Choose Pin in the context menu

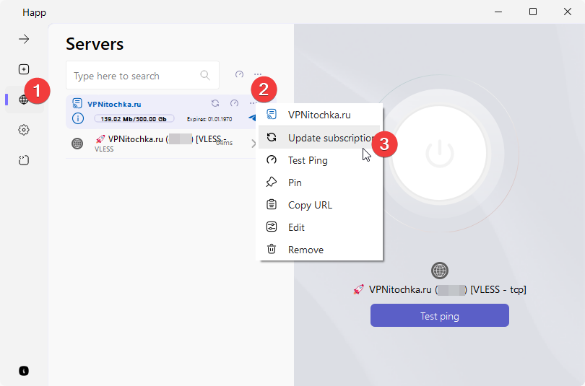click(x=319, y=183)
